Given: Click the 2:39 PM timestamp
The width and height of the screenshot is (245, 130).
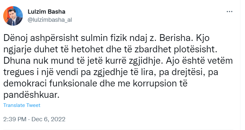Looking at the screenshot, I should (15, 119).
